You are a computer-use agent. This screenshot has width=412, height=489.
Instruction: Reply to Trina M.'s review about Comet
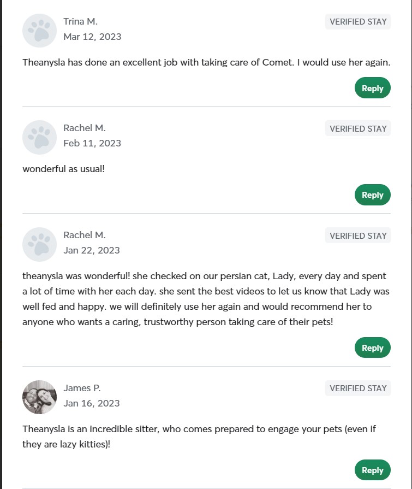coord(372,88)
